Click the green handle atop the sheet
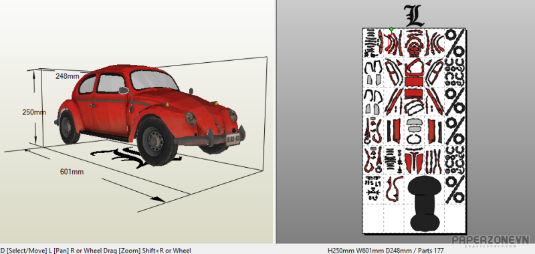Viewport: 535px width, 254px height. 391,29
